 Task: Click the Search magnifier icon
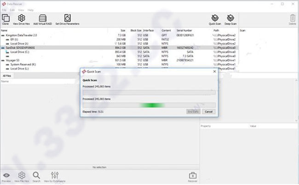36,175
